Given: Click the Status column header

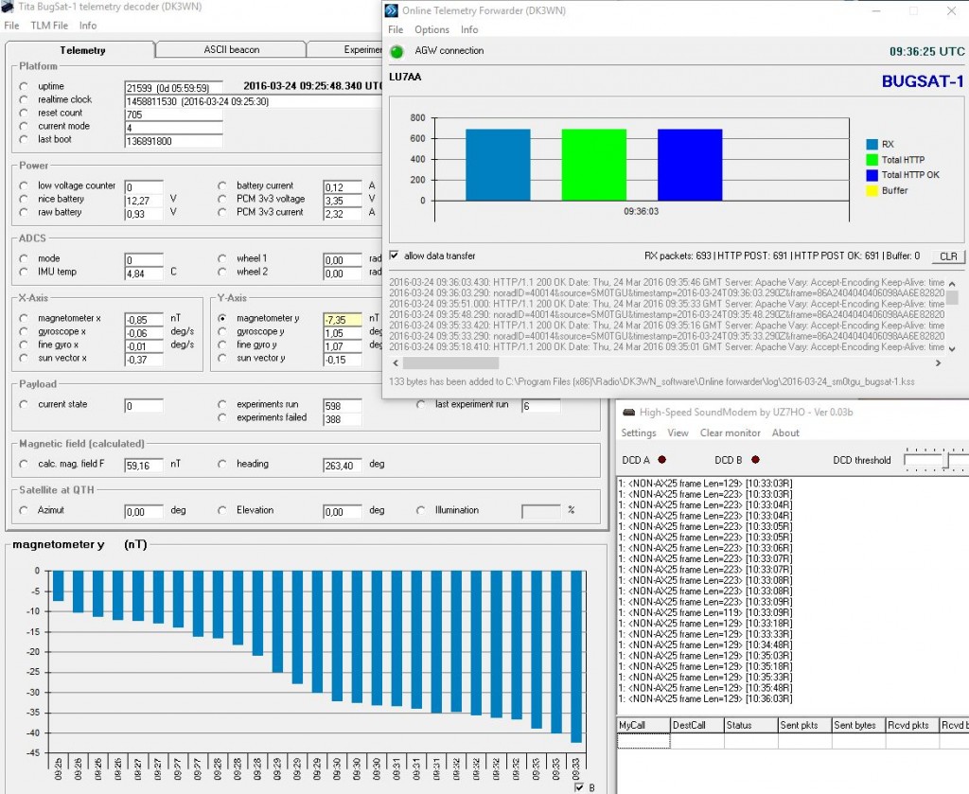Looking at the screenshot, I should point(750,726).
